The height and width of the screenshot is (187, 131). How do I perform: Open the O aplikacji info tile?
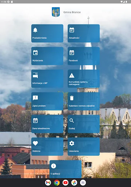click(x=65, y=169)
